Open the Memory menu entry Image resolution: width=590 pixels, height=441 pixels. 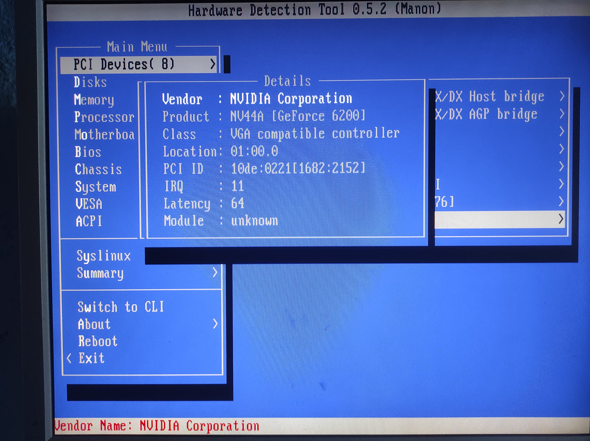[x=94, y=100]
